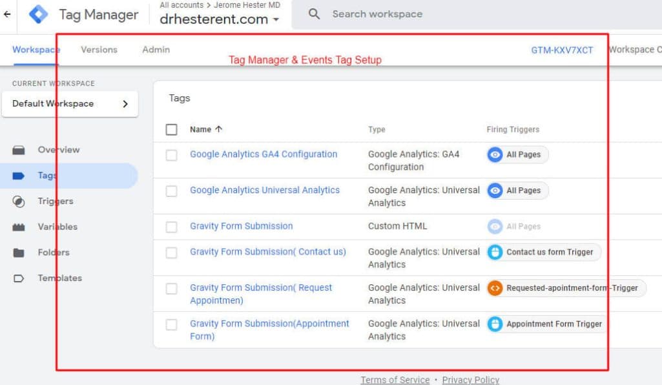Viewport: 662px width, 385px height.
Task: Check Gravity Form Submission(Appointment Form) row
Action: (171, 324)
